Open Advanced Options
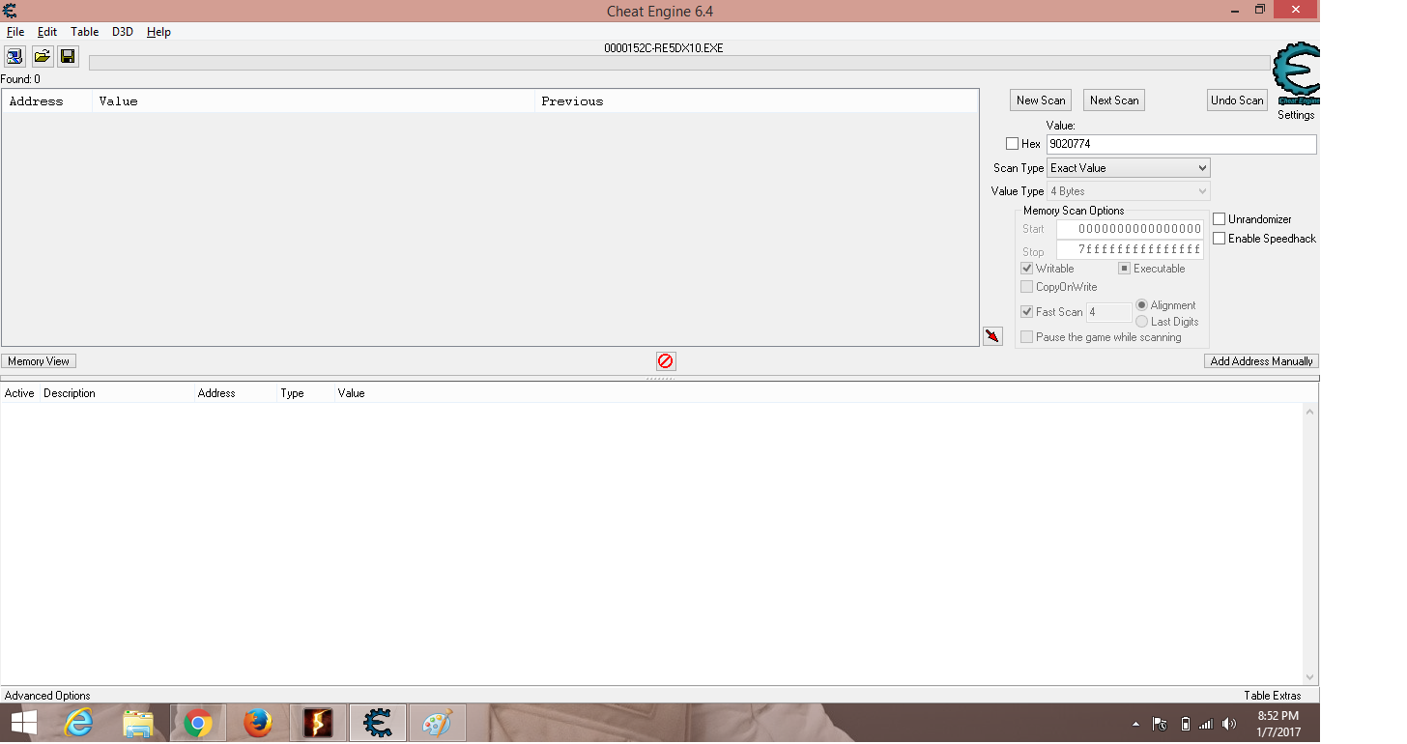This screenshot has height=744, width=1407. pyautogui.click(x=47, y=696)
